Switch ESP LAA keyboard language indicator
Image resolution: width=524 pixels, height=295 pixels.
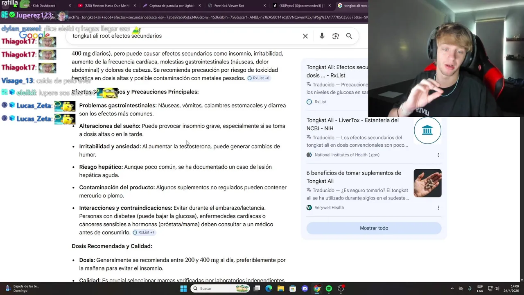[480, 288]
